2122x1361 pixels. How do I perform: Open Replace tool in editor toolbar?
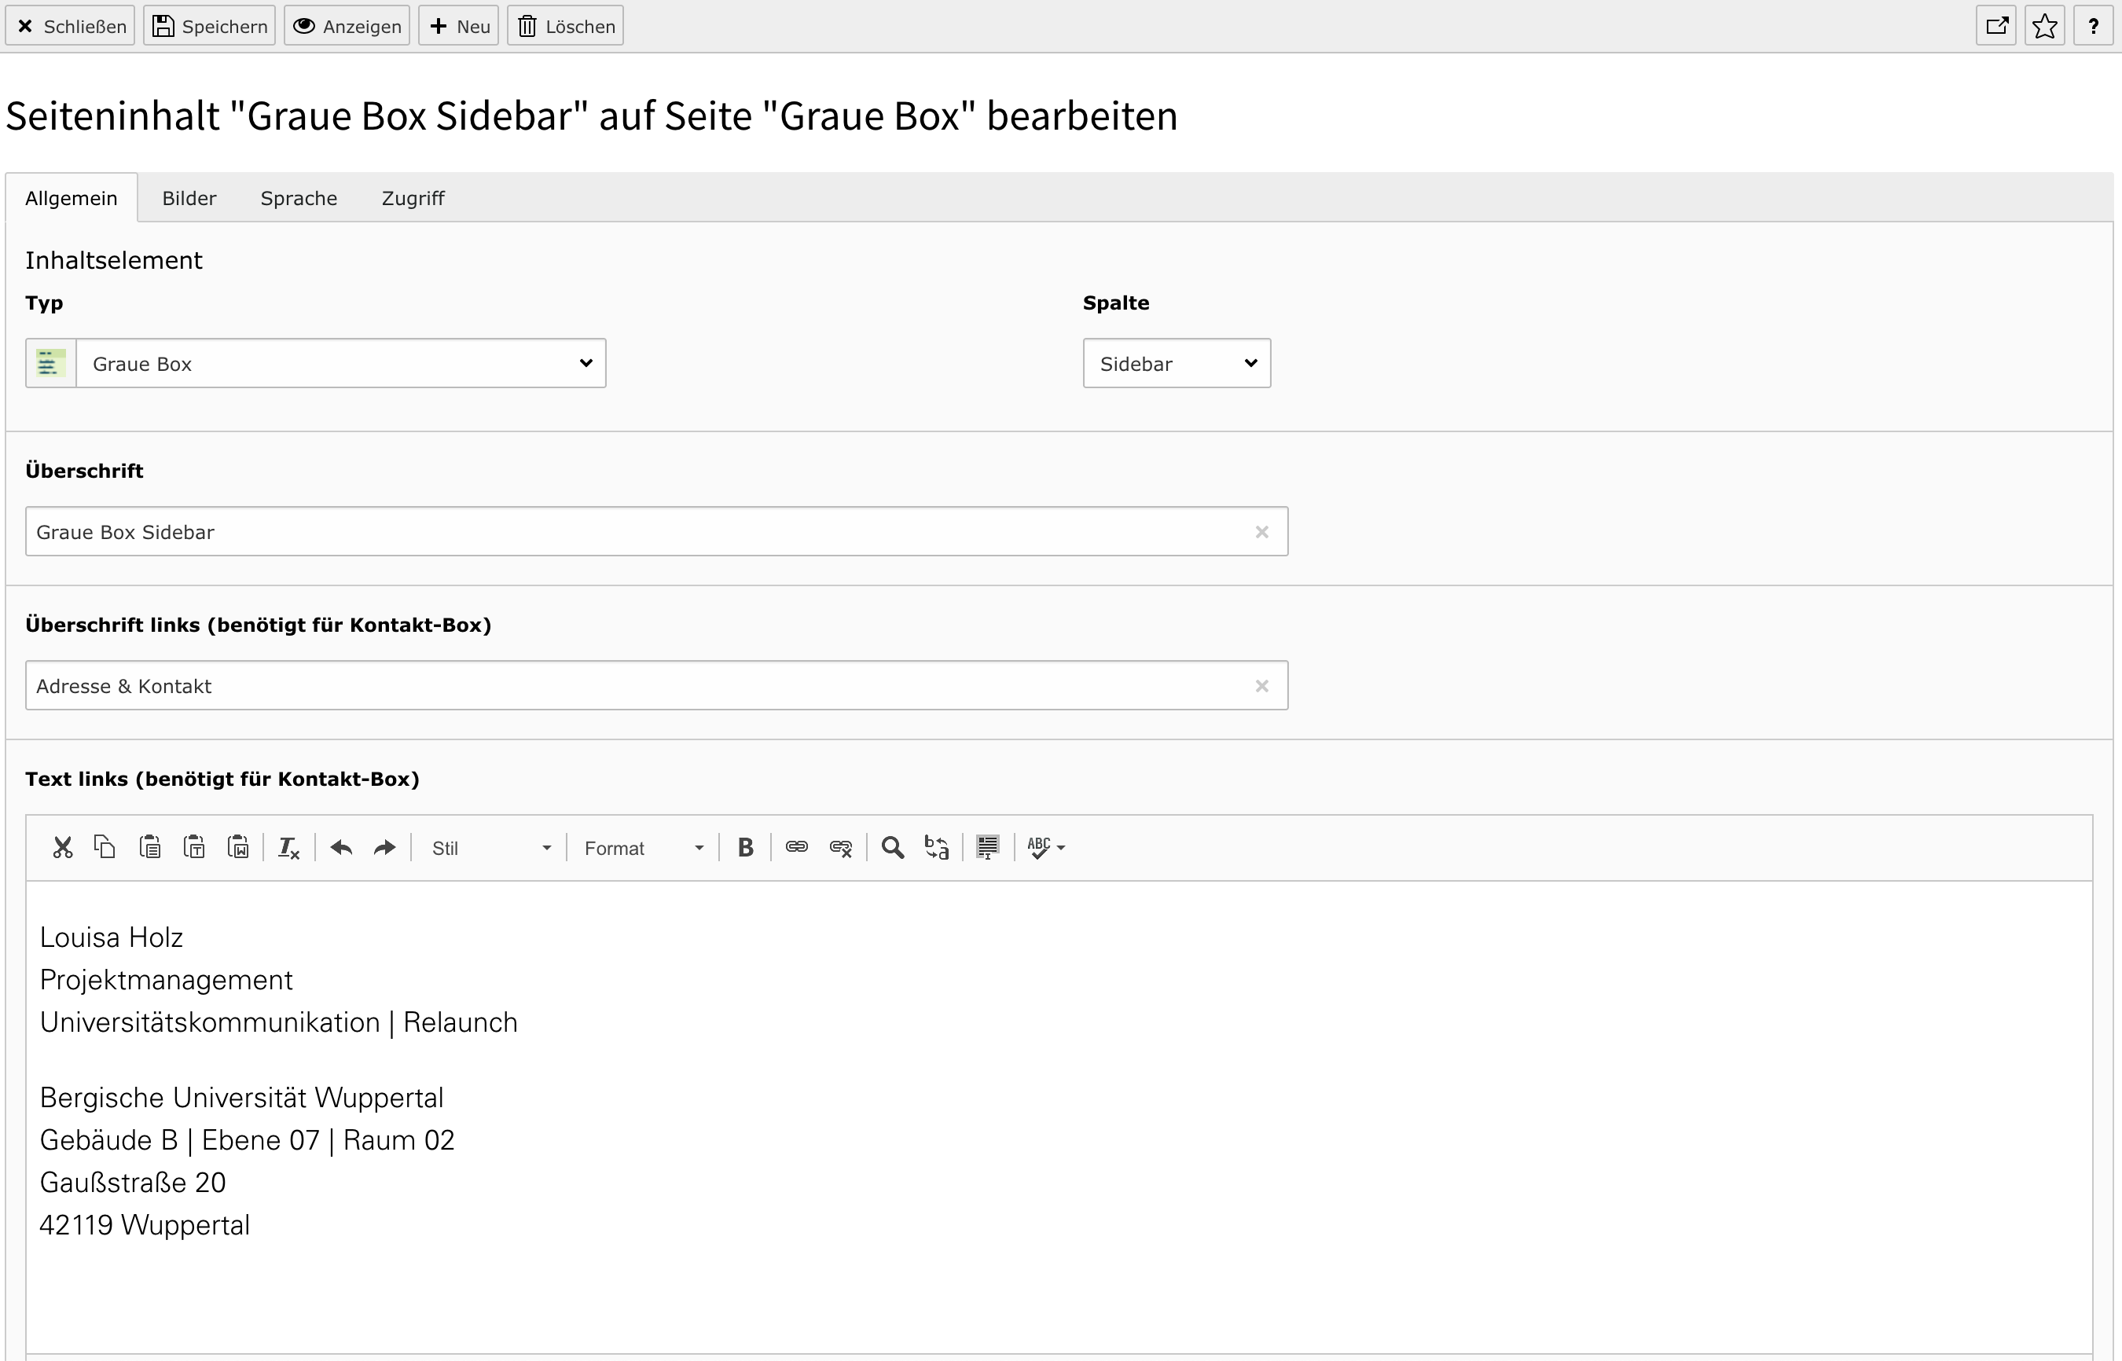[x=937, y=848]
